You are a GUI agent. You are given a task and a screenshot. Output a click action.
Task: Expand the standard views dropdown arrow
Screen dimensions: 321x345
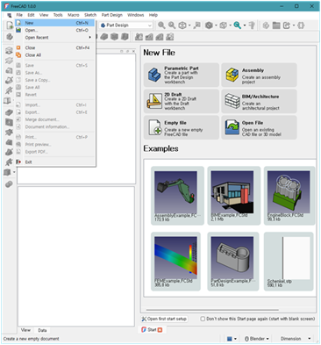(189, 25)
